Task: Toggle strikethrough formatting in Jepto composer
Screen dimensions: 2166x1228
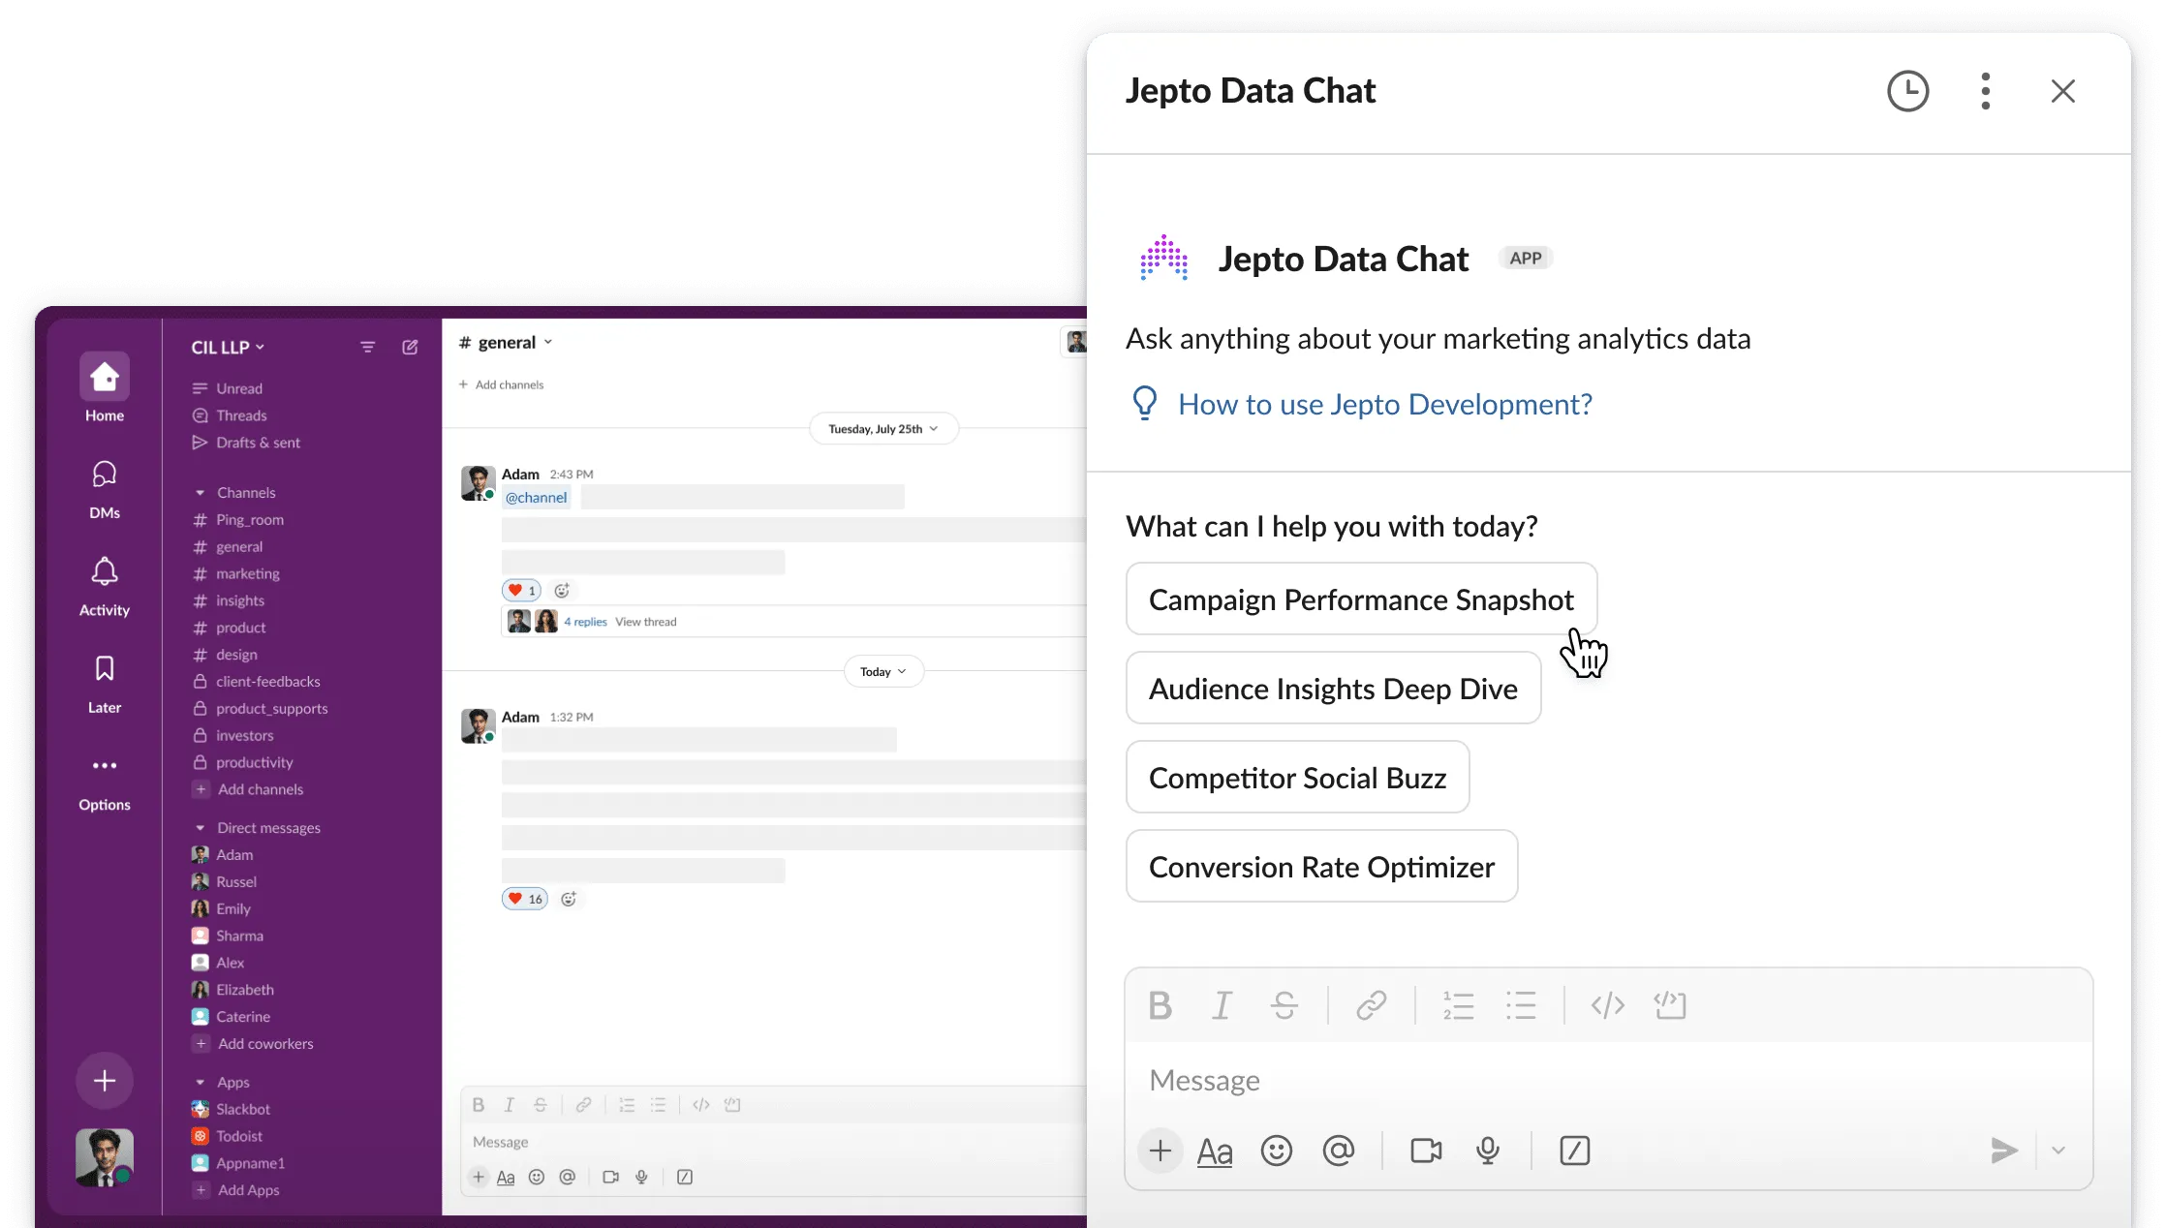Action: click(x=1284, y=1005)
